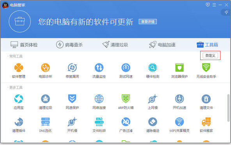
Task: Click the 常用工具 section heading
Action: click(x=16, y=56)
